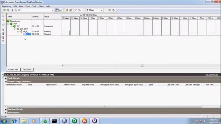Open the Repository menu
221x124 pixels.
[7, 6]
